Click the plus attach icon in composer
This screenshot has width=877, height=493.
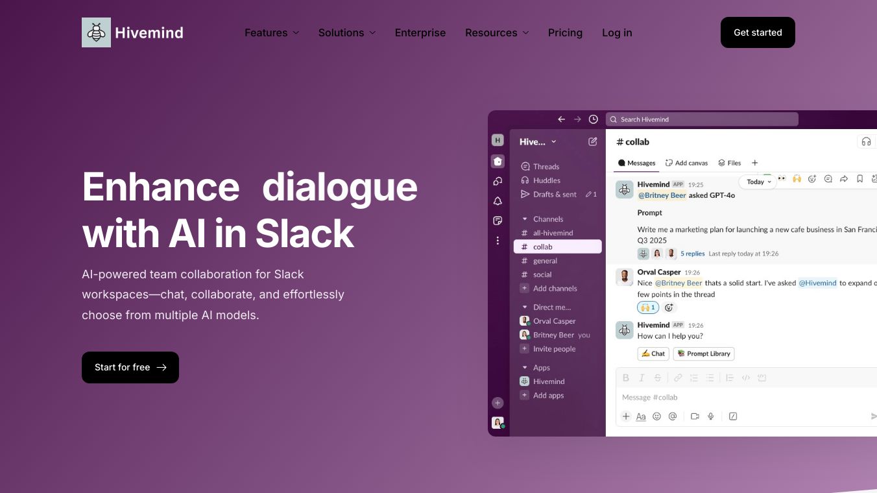(626, 416)
